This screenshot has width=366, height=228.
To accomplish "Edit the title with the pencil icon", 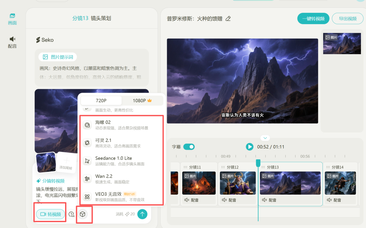I will click(x=228, y=18).
